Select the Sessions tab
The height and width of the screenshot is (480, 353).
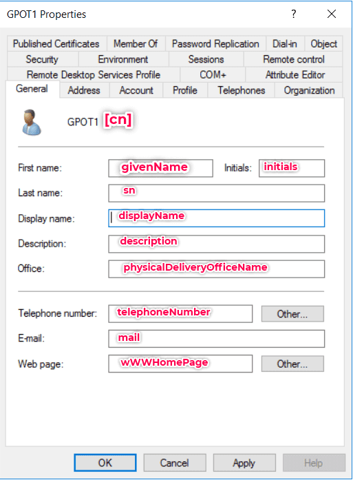[206, 59]
